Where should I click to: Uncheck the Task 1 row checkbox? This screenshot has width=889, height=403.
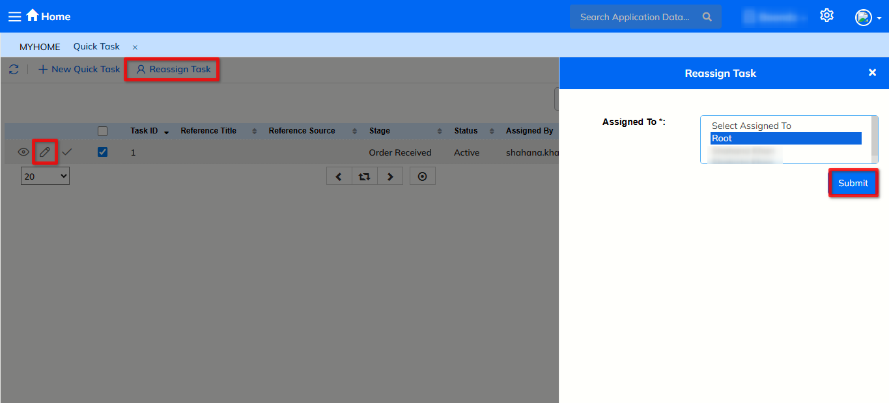[102, 152]
